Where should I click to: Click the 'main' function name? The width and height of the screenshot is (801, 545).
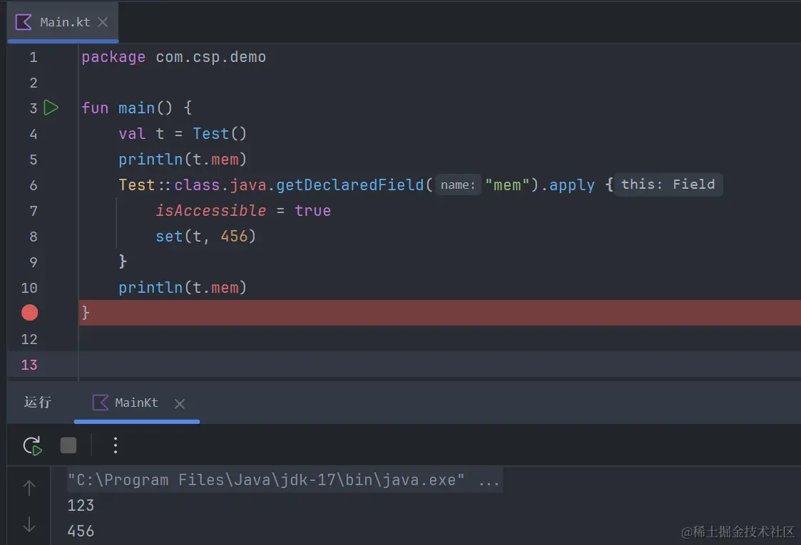pyautogui.click(x=136, y=108)
